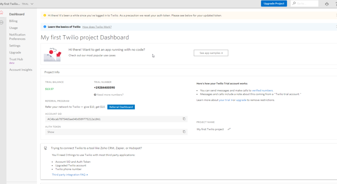Click the info icon beside Learn the basics
The image size is (337, 184).
point(45,27)
